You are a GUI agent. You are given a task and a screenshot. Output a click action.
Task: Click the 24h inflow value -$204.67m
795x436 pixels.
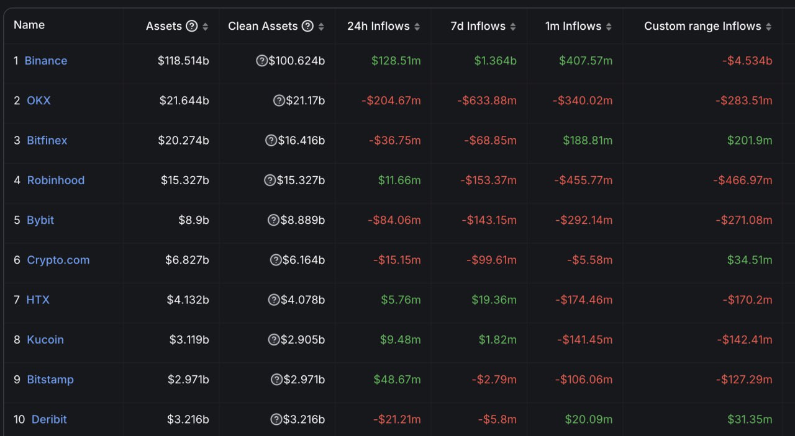[391, 100]
